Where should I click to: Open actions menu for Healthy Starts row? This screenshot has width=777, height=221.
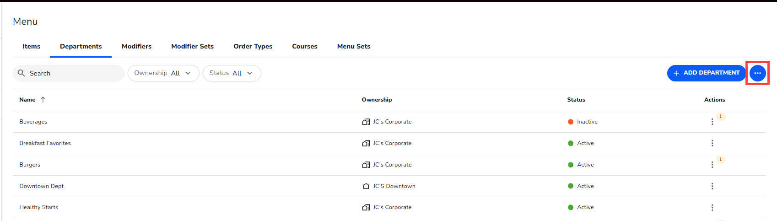coord(712,207)
